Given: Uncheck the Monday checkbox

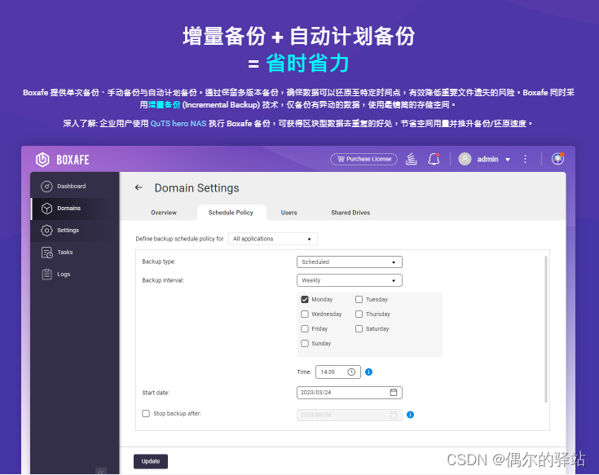Looking at the screenshot, I should (305, 299).
